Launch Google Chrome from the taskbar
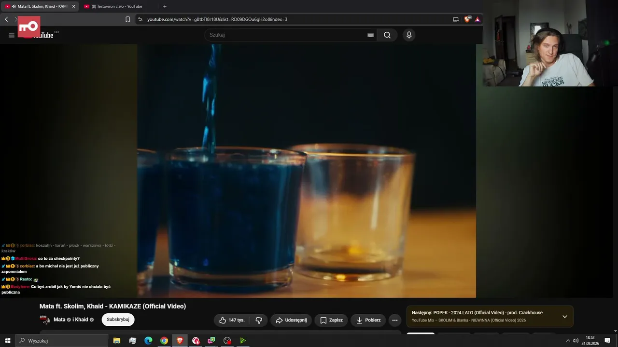 coord(164,341)
